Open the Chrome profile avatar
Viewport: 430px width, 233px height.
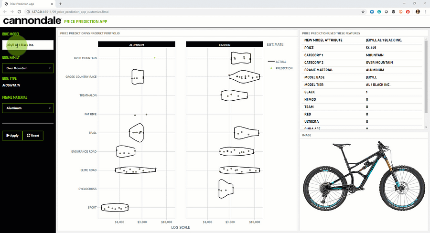coord(418,12)
